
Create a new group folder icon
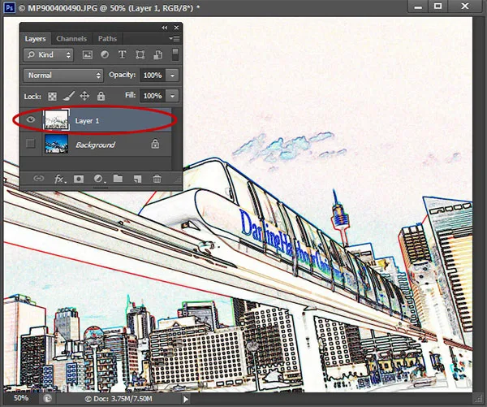pyautogui.click(x=118, y=179)
